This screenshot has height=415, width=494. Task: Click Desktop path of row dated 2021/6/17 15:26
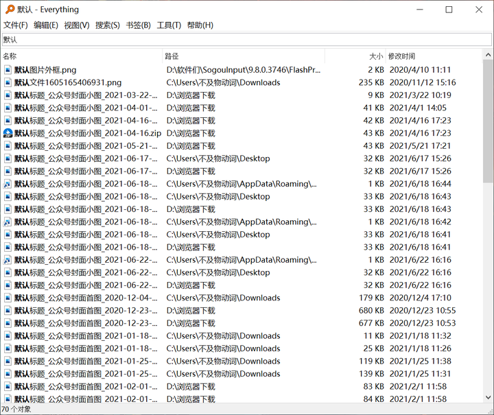218,158
